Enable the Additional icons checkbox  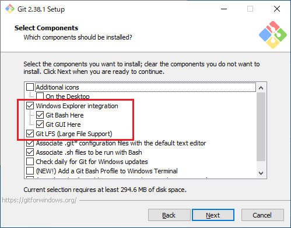tap(30, 87)
